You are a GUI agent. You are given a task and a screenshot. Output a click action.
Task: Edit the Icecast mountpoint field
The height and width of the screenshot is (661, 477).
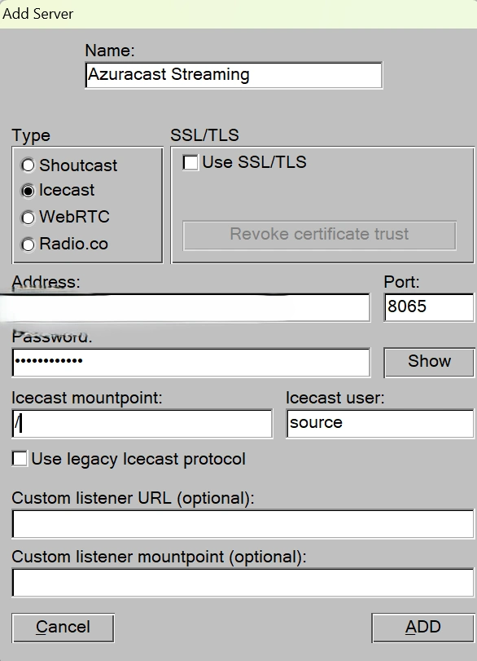coord(142,424)
